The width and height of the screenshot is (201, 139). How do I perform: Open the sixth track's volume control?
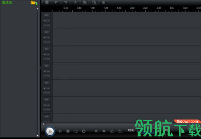(x=46, y=105)
